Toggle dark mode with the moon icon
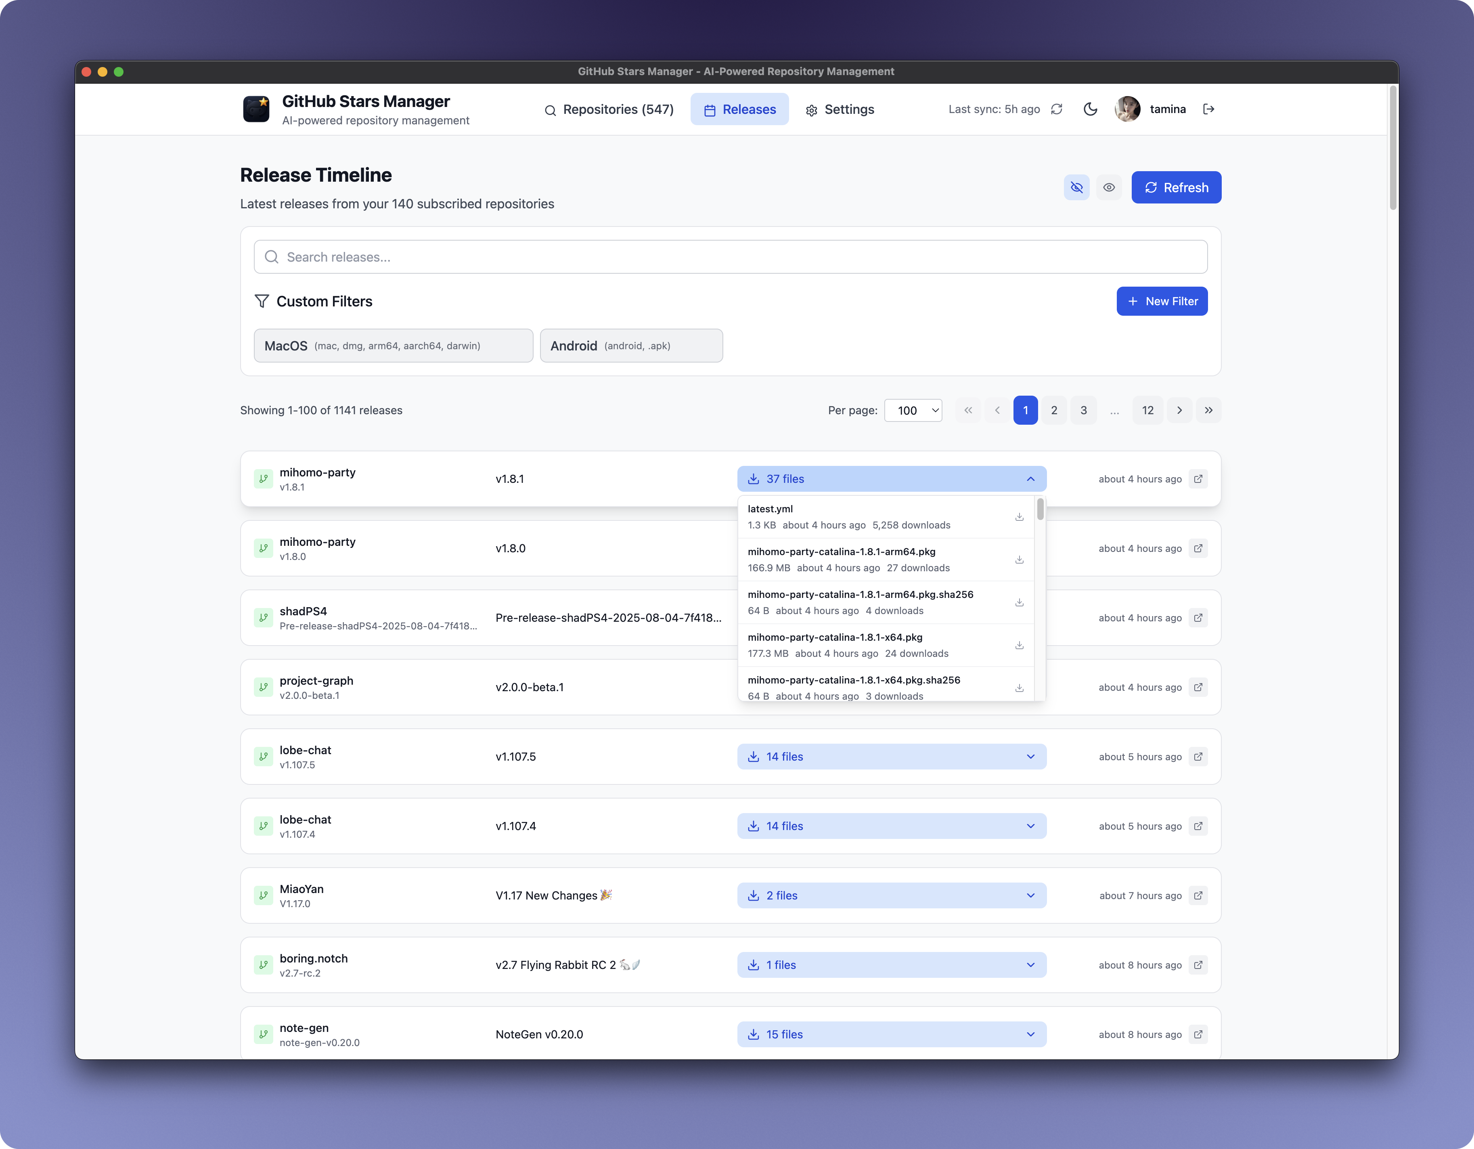 tap(1090, 109)
